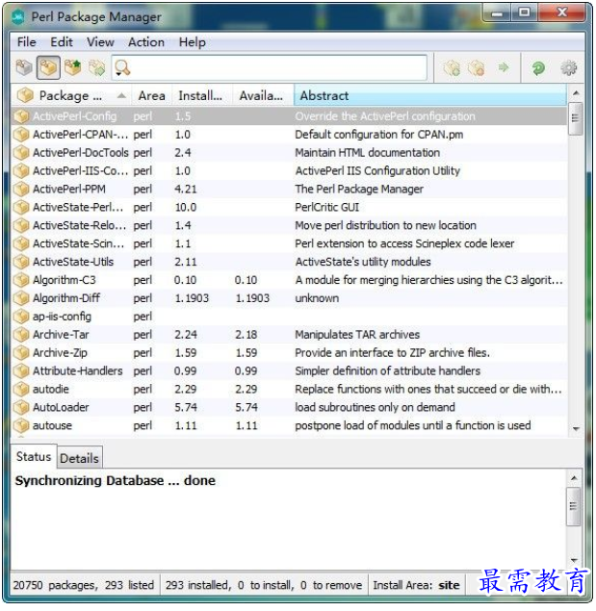Click package list scrollbar up arrow

point(576,93)
